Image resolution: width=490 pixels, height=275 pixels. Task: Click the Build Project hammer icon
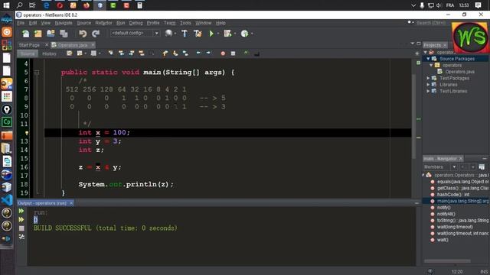click(185, 34)
